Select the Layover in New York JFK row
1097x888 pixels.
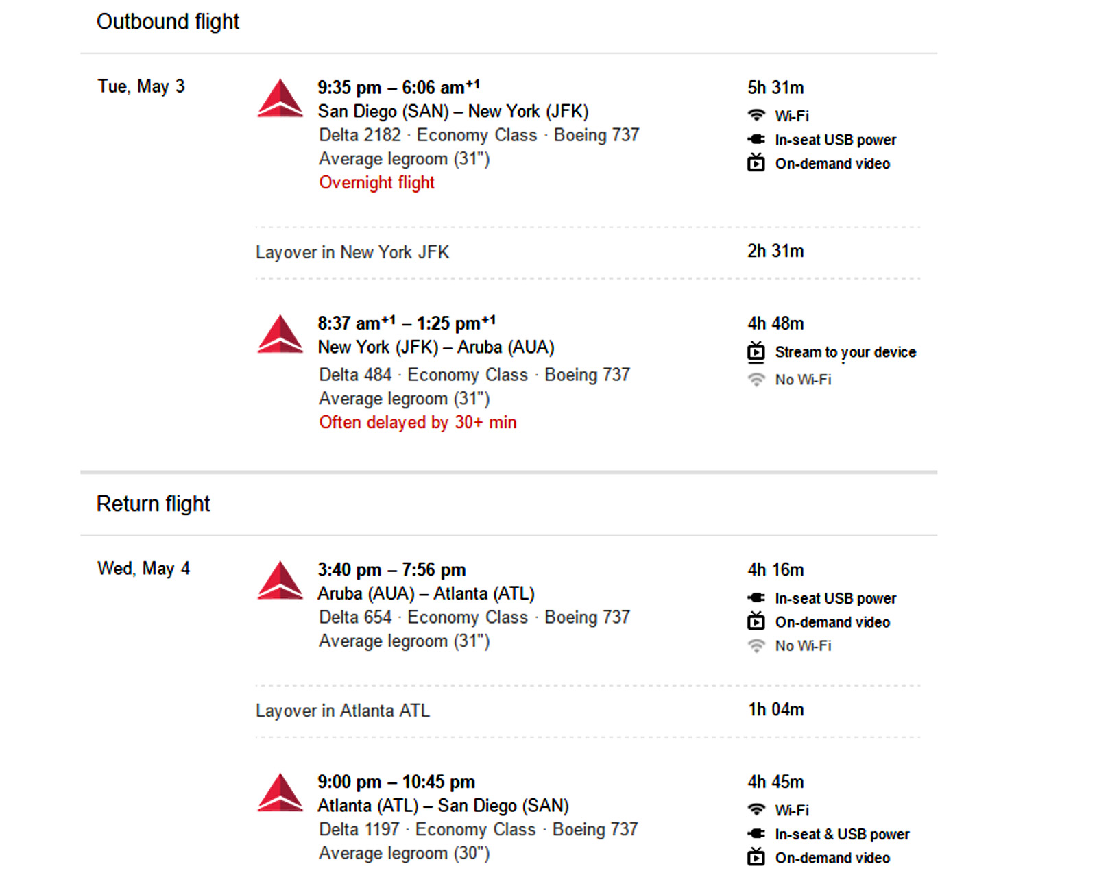[x=352, y=252]
